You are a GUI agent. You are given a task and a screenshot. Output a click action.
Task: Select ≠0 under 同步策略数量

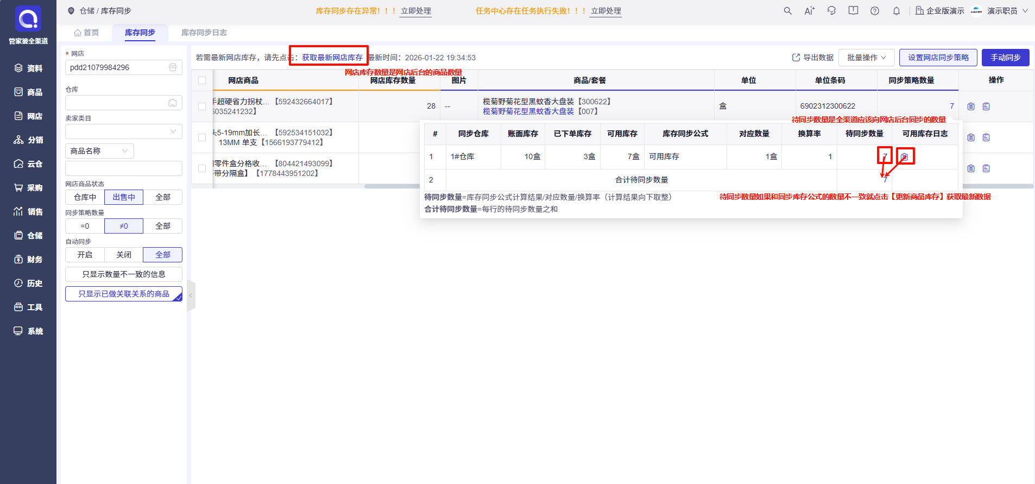(124, 226)
